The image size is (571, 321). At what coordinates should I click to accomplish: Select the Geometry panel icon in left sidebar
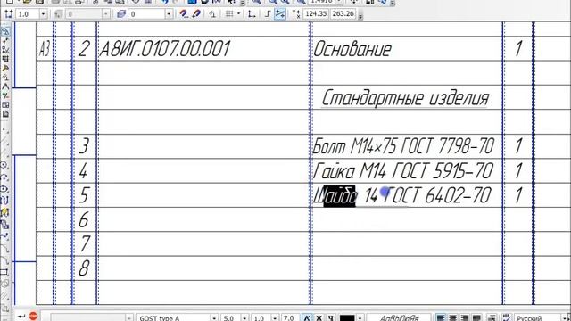[x=5, y=32]
